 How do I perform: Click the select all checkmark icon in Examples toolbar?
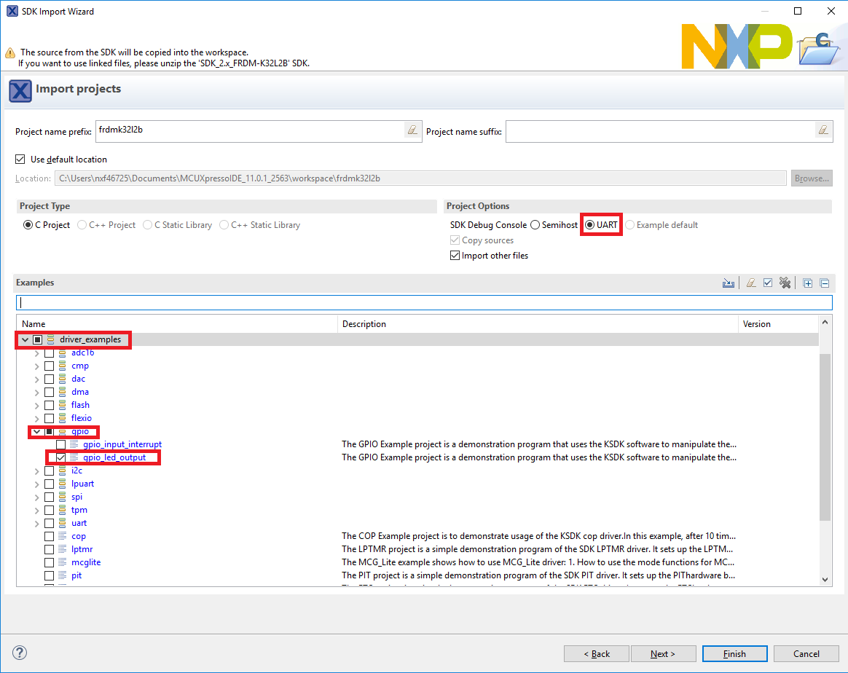point(767,283)
